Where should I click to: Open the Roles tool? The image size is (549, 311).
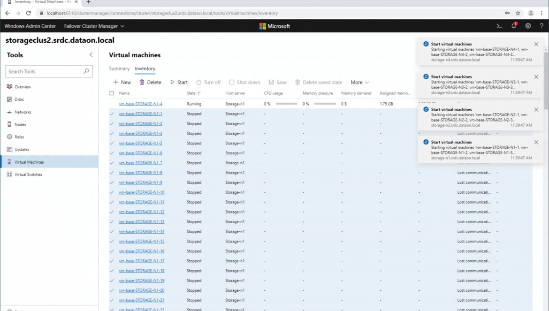(19, 137)
